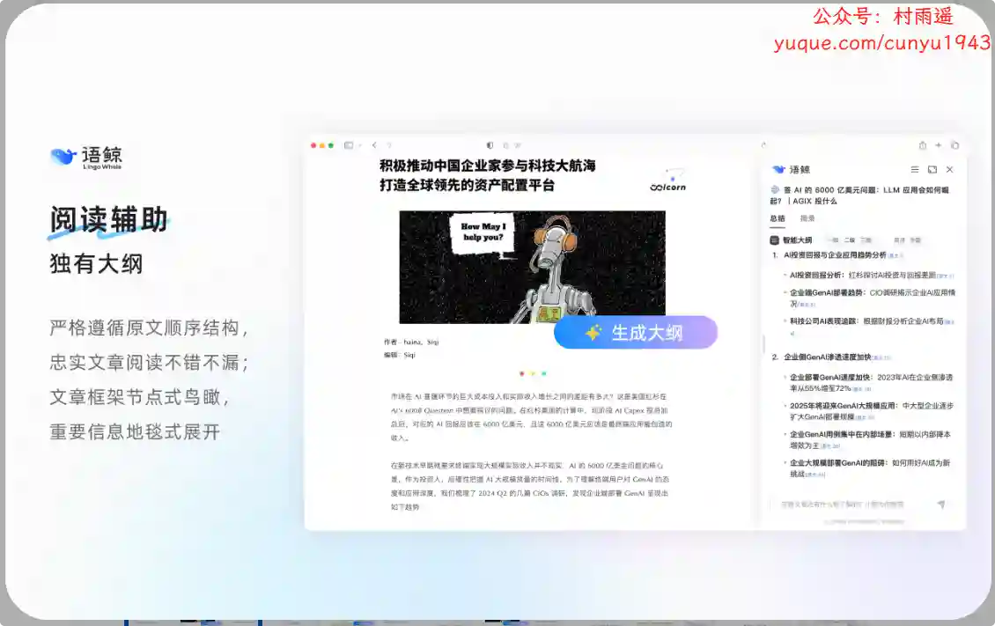Viewport: 995px width, 626px height.
Task: Expand the 语鲸 panel to fullscreen
Action: point(932,169)
